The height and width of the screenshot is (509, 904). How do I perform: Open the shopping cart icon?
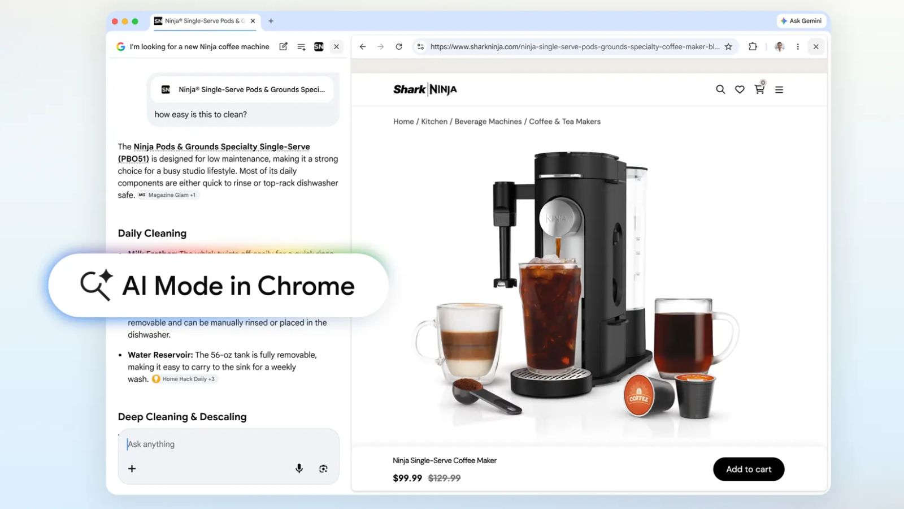tap(759, 89)
